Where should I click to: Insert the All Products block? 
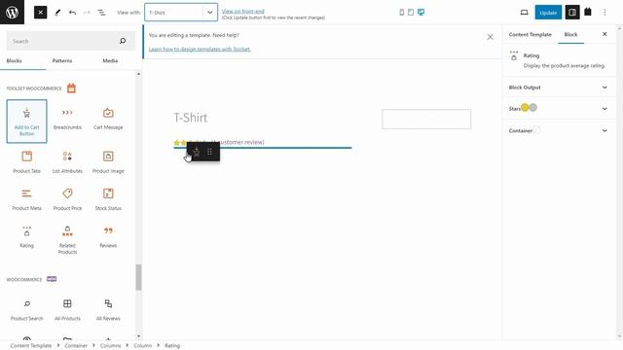click(x=67, y=310)
